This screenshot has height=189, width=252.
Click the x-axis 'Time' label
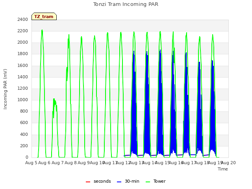tap(223, 169)
